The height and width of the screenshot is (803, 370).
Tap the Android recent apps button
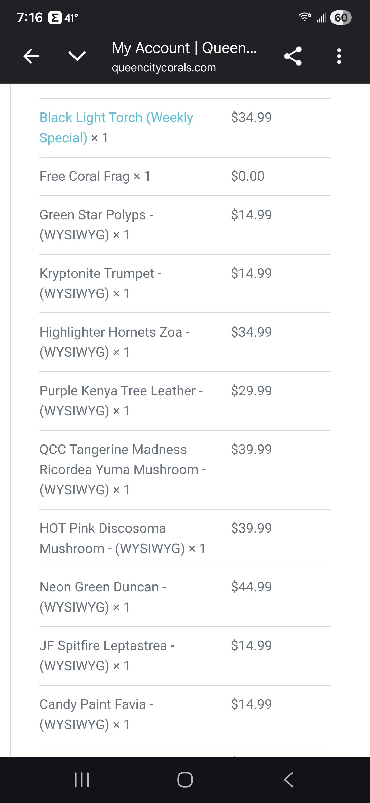coord(82,780)
